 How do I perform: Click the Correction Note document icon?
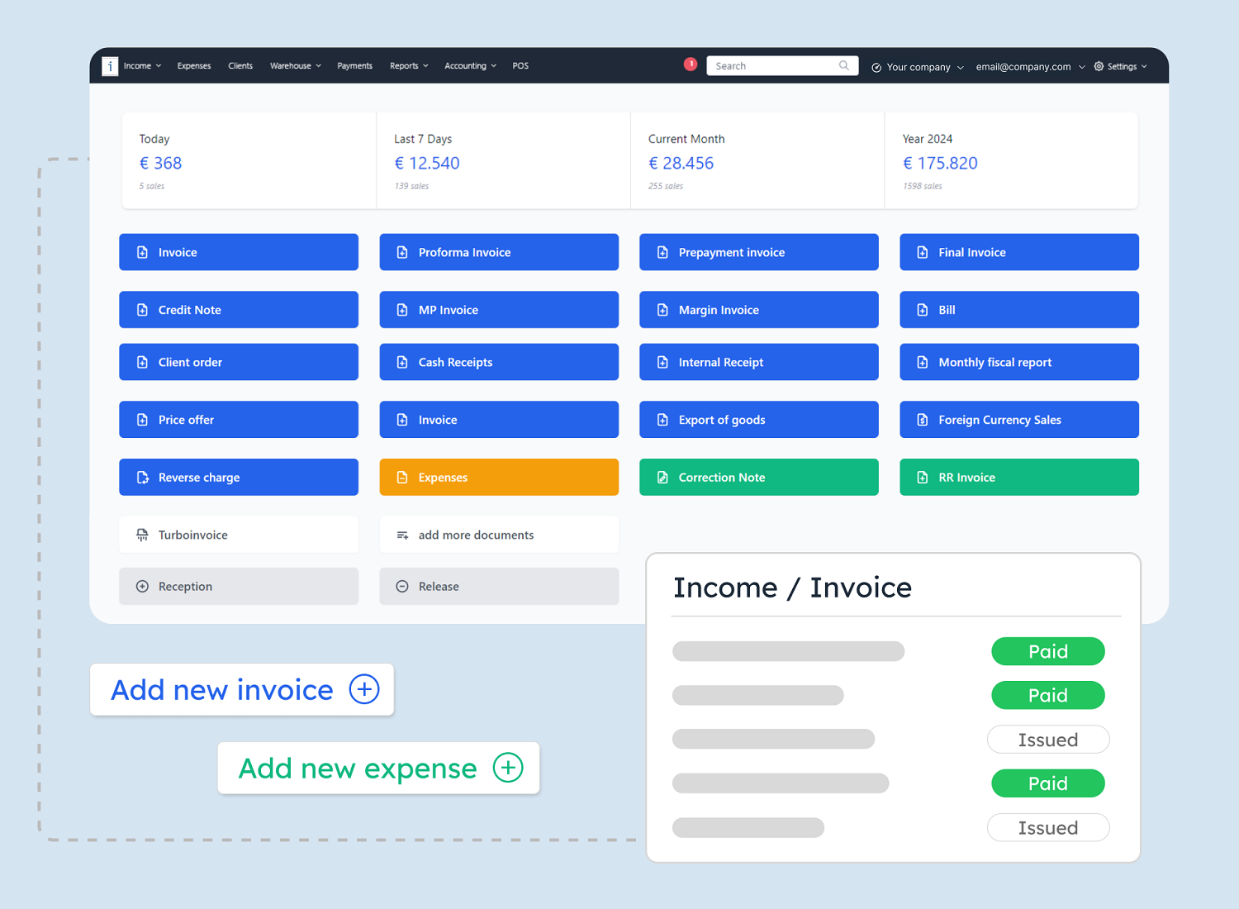[662, 477]
